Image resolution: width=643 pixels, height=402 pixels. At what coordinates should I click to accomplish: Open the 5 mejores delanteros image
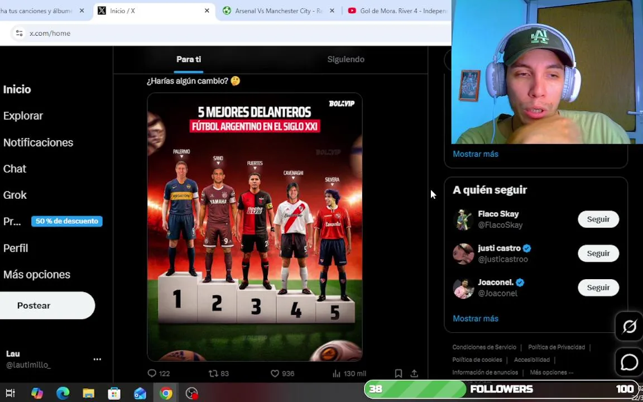(x=255, y=227)
